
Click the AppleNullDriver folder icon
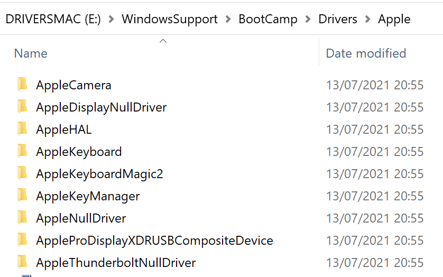click(x=22, y=218)
